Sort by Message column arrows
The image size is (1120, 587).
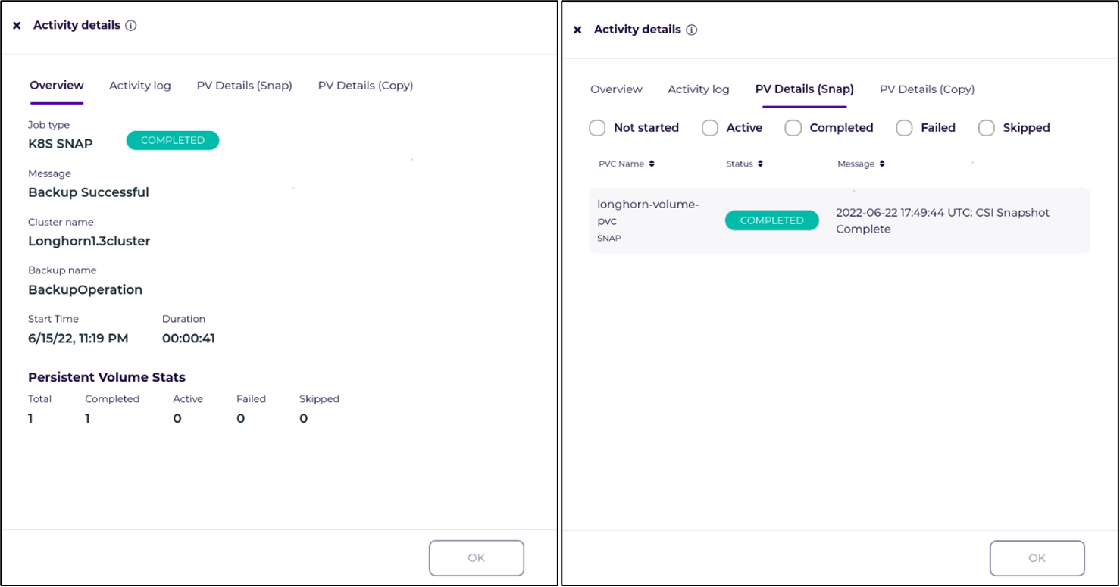(882, 164)
